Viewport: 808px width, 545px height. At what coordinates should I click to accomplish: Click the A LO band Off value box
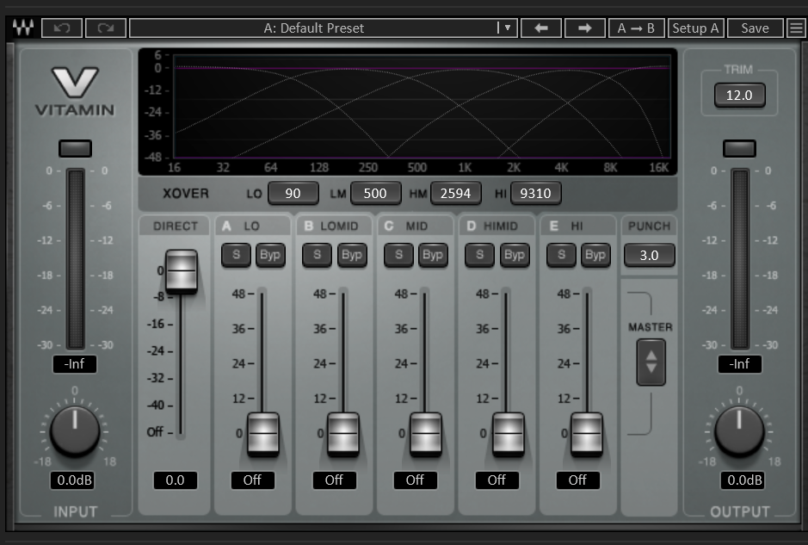(x=252, y=480)
